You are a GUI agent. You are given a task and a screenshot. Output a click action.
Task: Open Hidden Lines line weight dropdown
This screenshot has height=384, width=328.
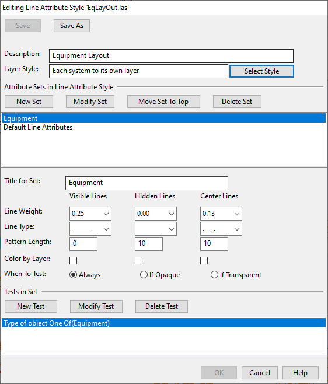pyautogui.click(x=156, y=214)
